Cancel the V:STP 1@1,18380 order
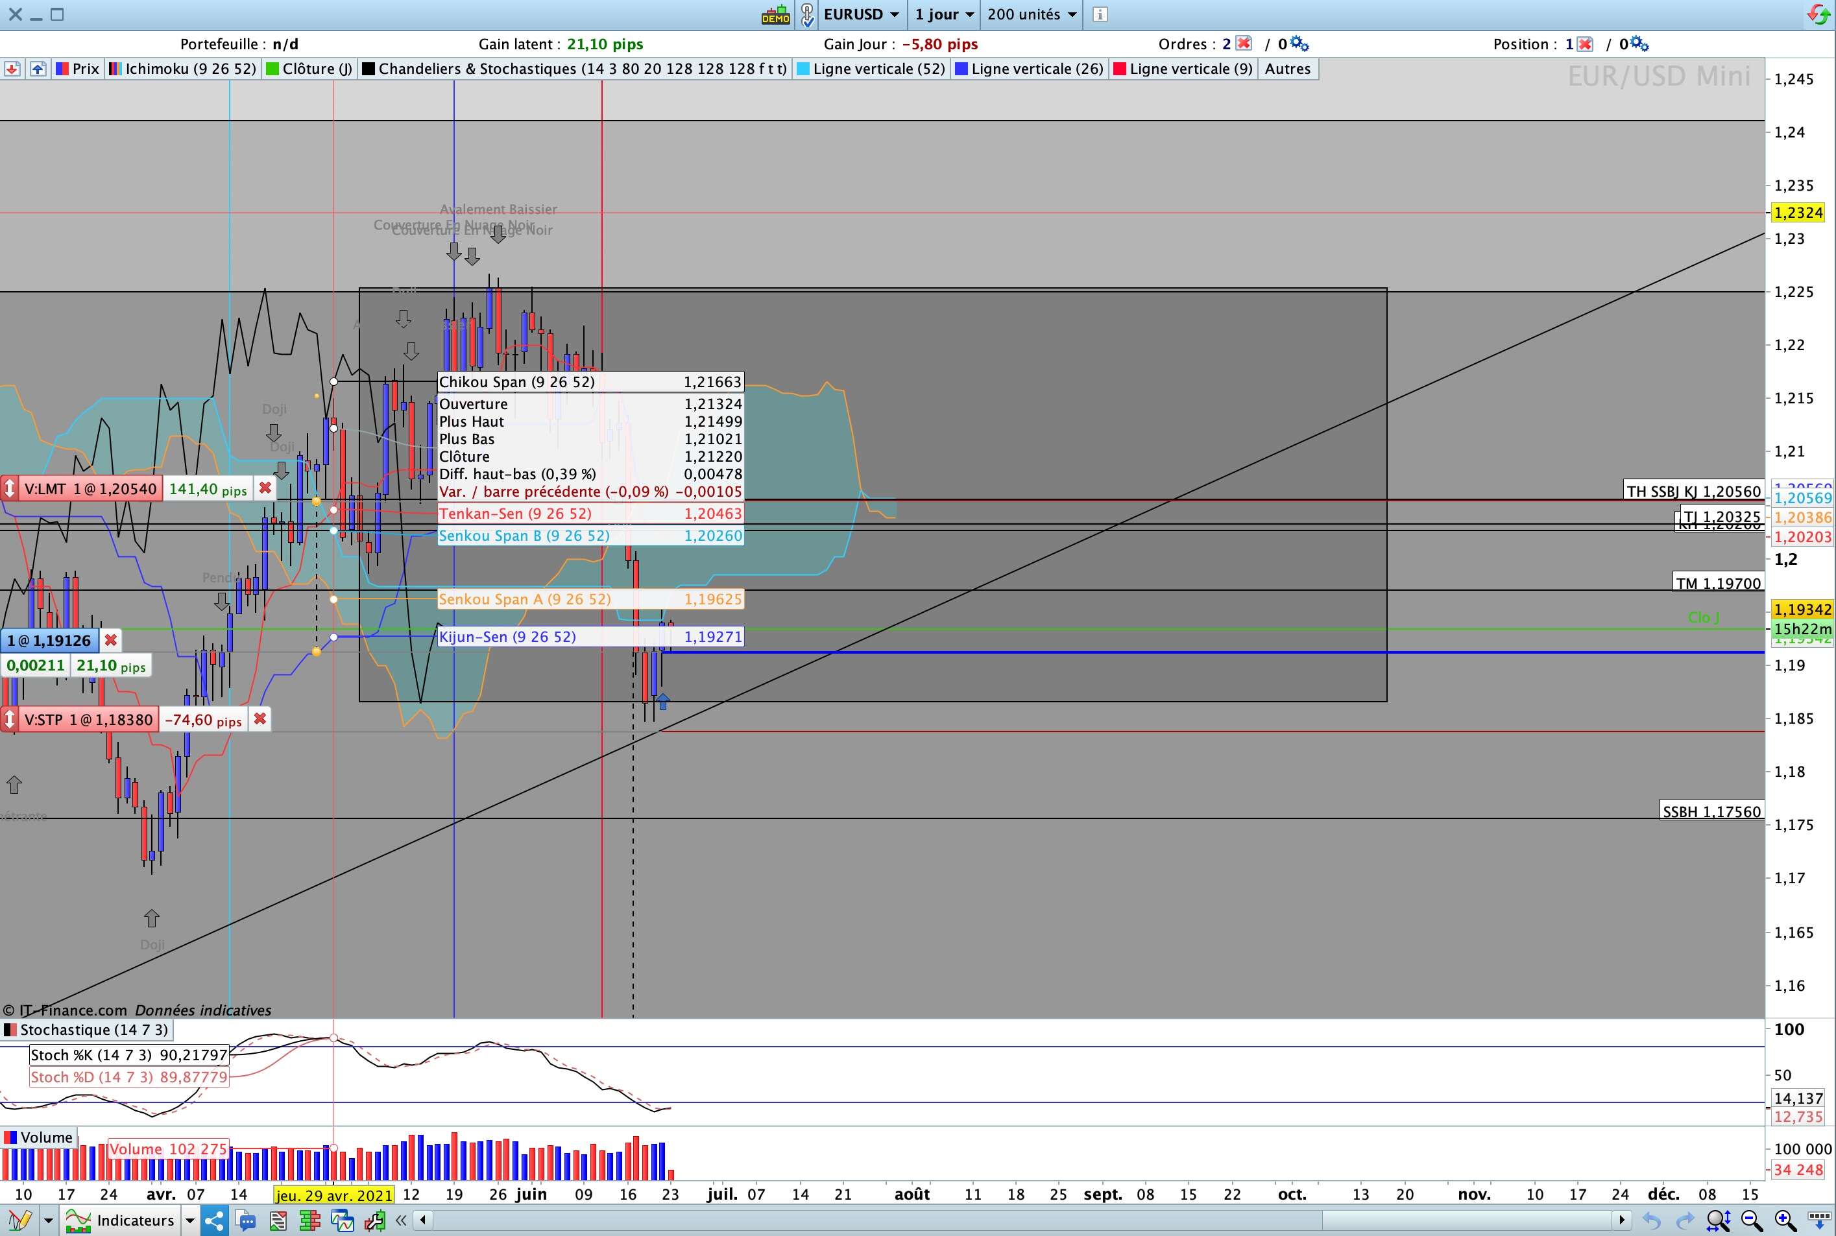 (260, 720)
